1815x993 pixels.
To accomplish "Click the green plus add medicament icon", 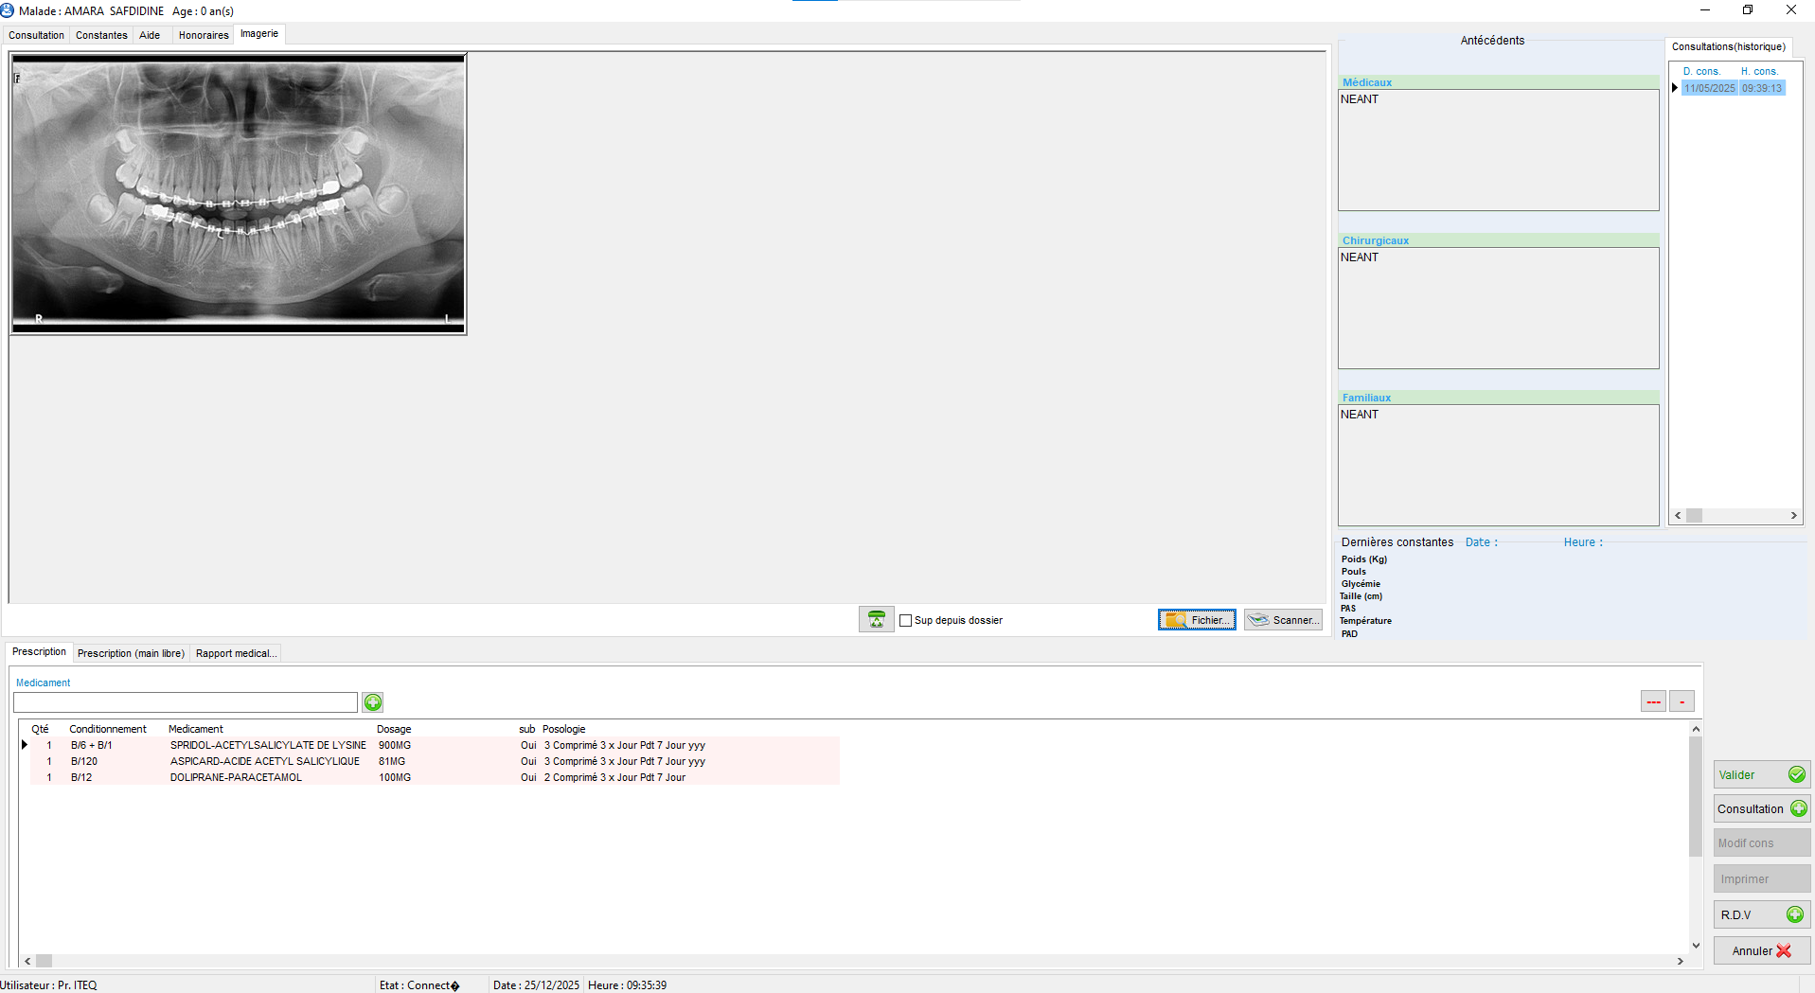I will (373, 702).
